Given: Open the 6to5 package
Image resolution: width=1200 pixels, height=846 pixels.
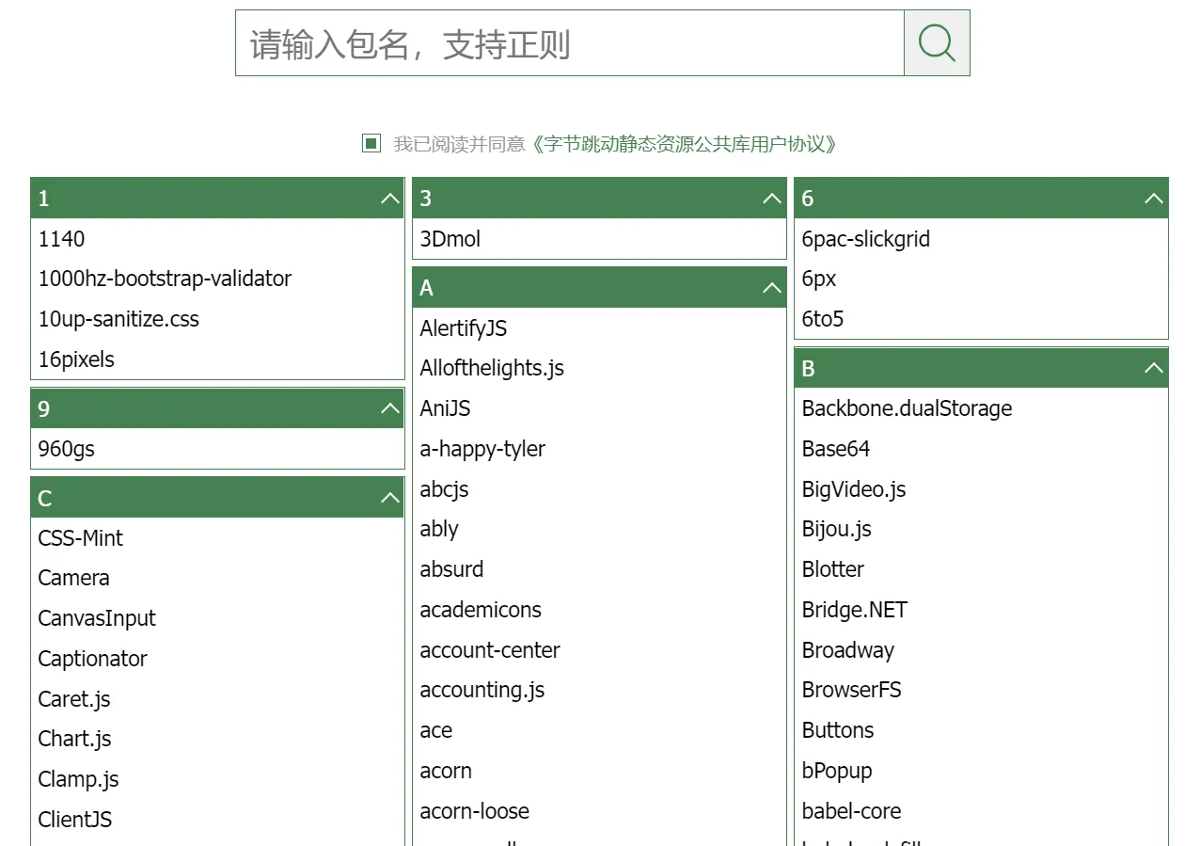Looking at the screenshot, I should tap(822, 319).
